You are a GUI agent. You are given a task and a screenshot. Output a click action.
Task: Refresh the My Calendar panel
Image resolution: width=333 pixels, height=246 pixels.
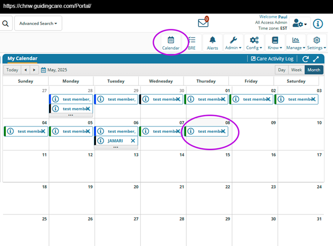(306, 59)
